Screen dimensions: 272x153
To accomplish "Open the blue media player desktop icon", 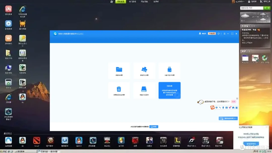I will click(x=8, y=24).
